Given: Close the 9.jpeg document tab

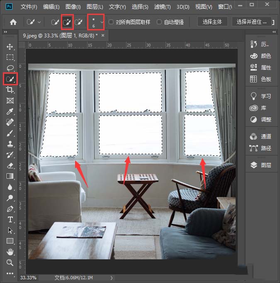Looking at the screenshot, I should click(x=103, y=35).
